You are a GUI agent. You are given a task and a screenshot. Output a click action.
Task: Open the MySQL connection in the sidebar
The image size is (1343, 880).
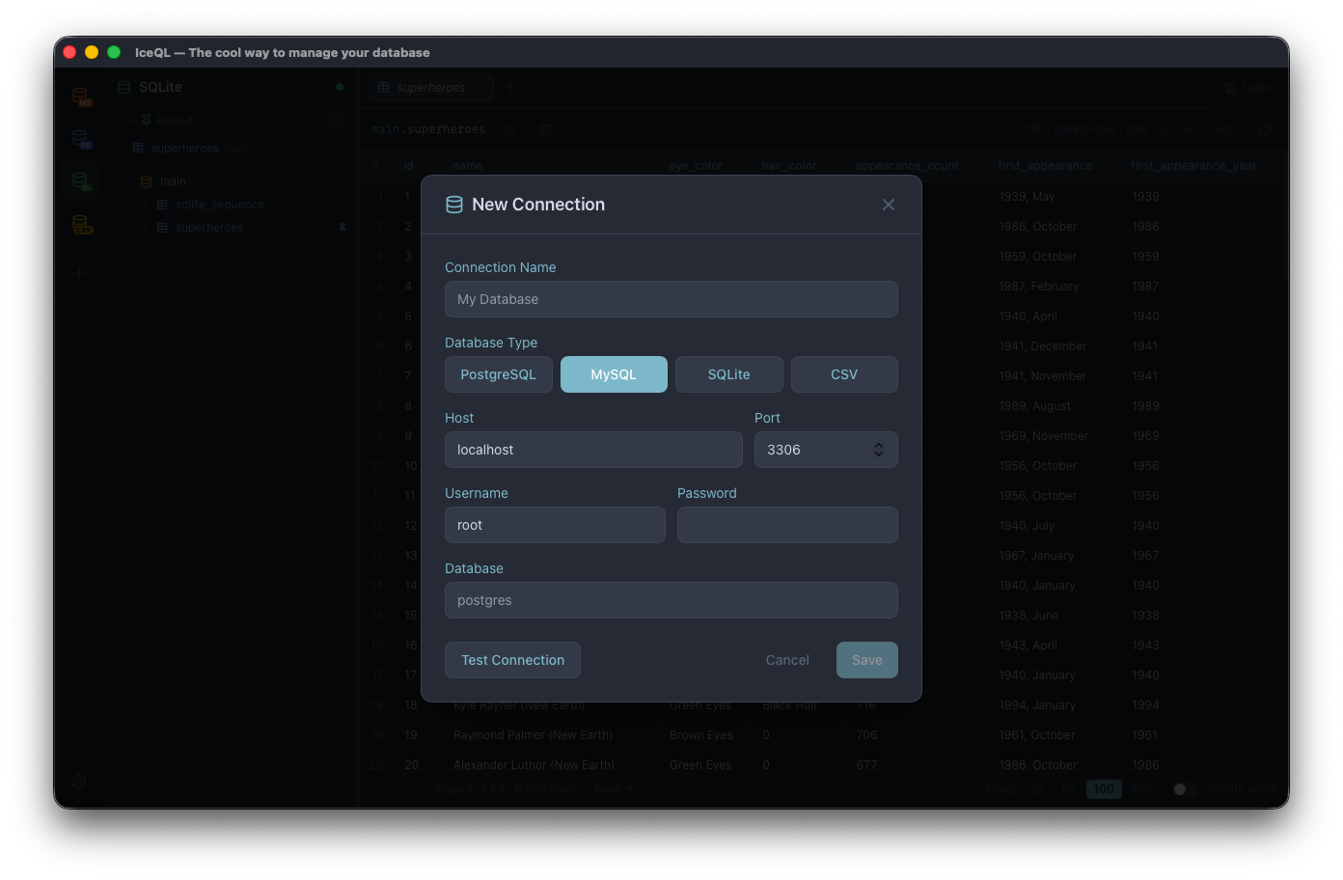(x=82, y=96)
